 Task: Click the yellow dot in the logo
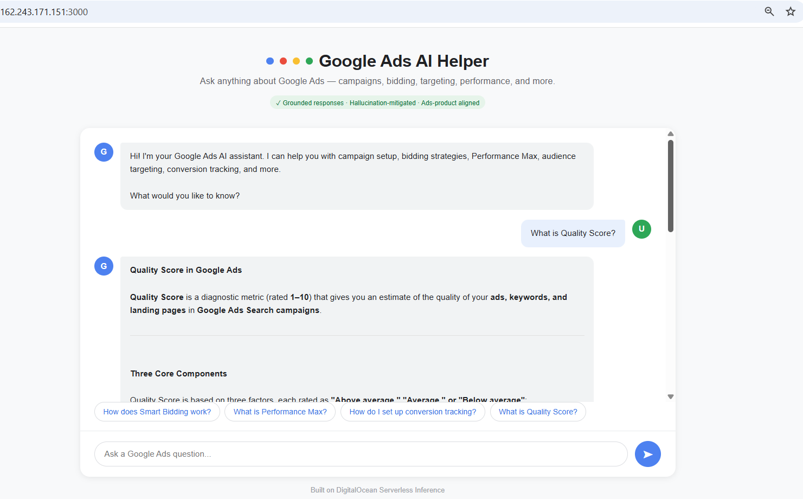point(296,61)
